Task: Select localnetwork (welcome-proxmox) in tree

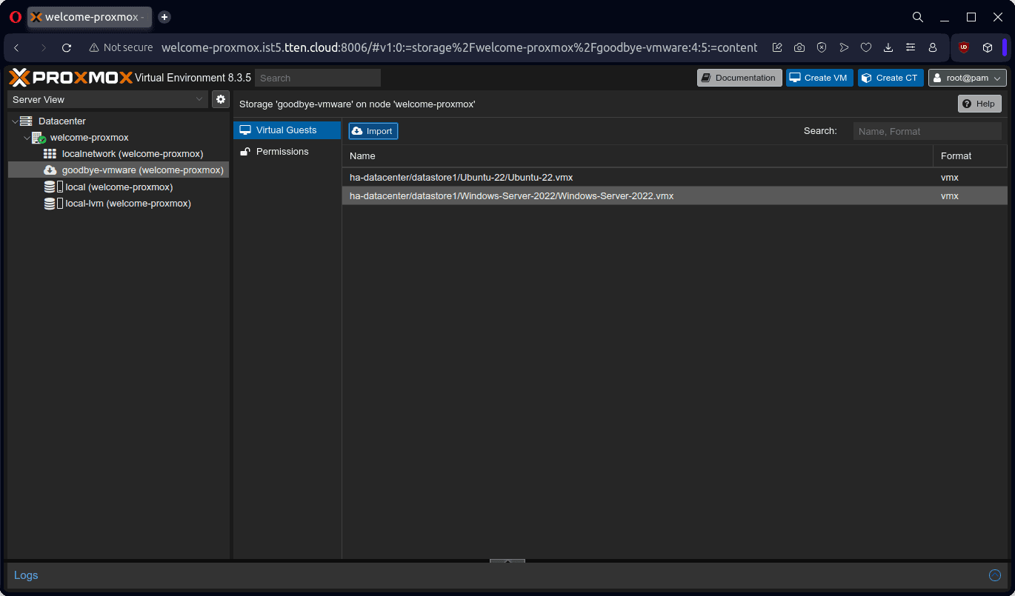Action: 119,154
